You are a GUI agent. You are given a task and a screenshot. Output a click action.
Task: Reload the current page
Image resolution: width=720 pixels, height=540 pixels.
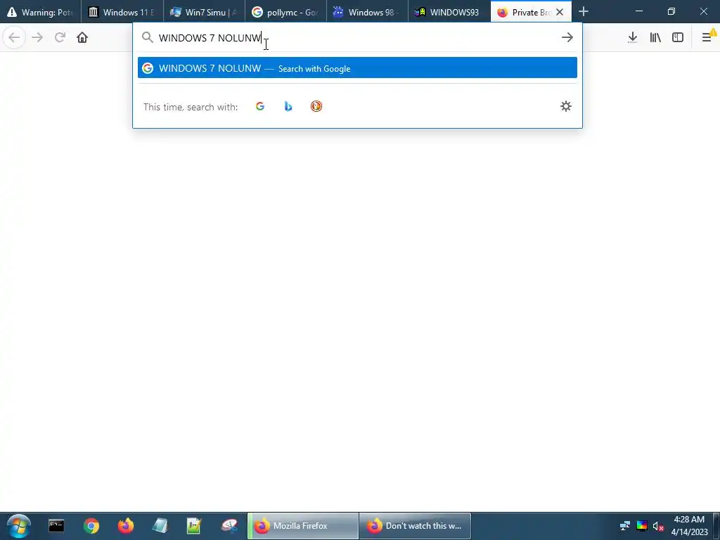tap(60, 37)
